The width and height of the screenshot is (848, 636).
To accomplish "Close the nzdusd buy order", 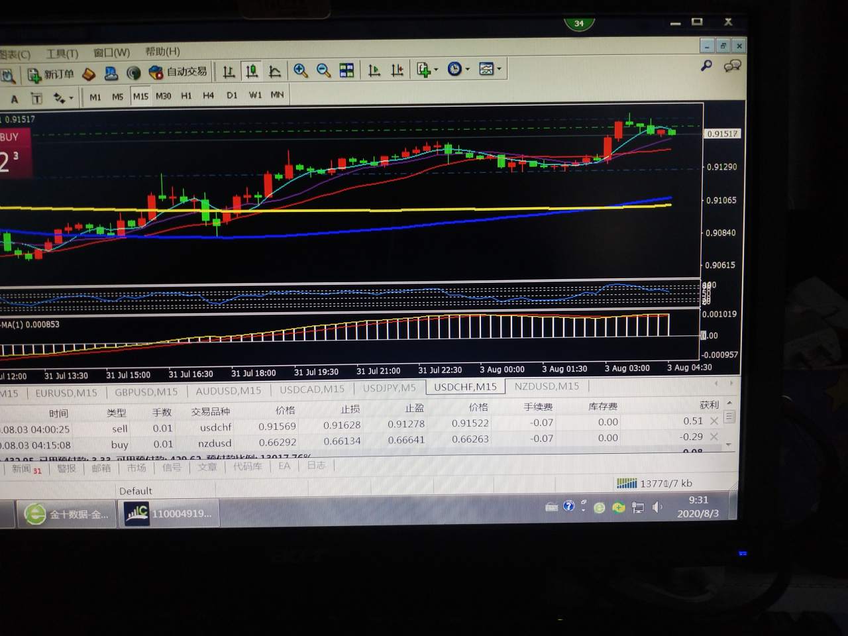I will (714, 437).
